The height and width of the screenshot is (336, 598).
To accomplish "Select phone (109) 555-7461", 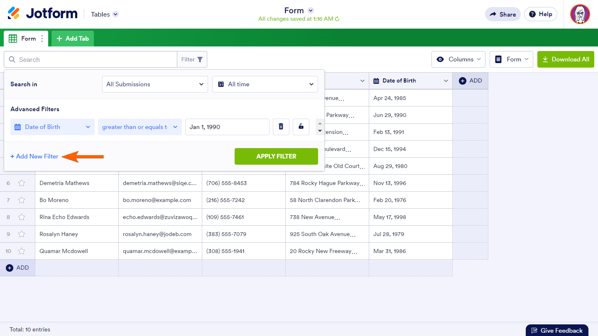I will (244, 217).
